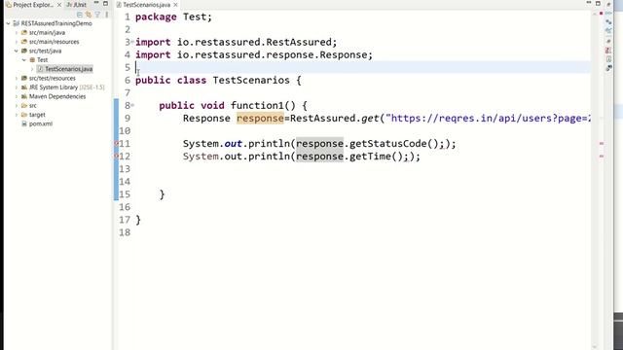Image resolution: width=623 pixels, height=350 pixels.
Task: Select src/main/resources source folder
Action: (x=55, y=42)
